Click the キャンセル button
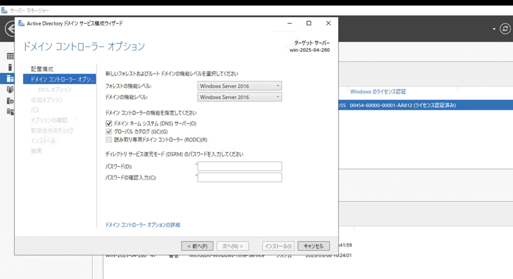The image size is (513, 279). [314, 246]
